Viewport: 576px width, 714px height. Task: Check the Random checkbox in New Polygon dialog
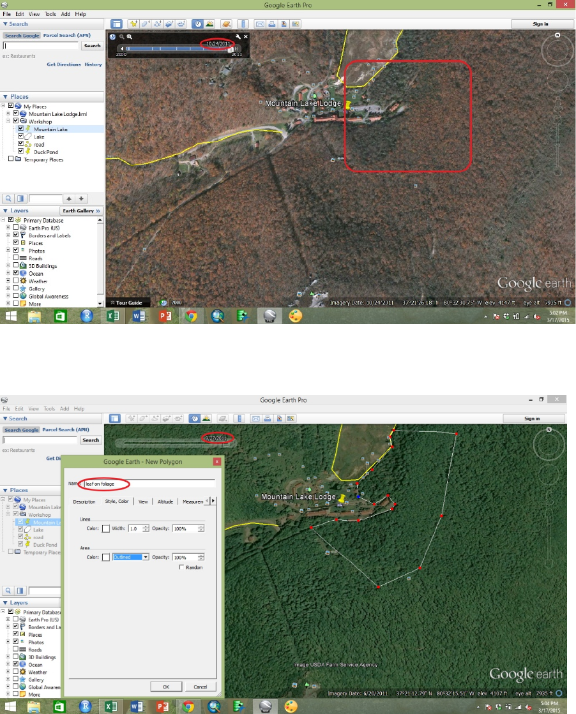[181, 567]
